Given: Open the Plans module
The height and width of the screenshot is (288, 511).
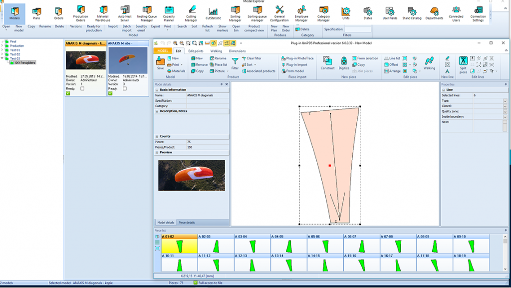Looking at the screenshot, I should (36, 13).
